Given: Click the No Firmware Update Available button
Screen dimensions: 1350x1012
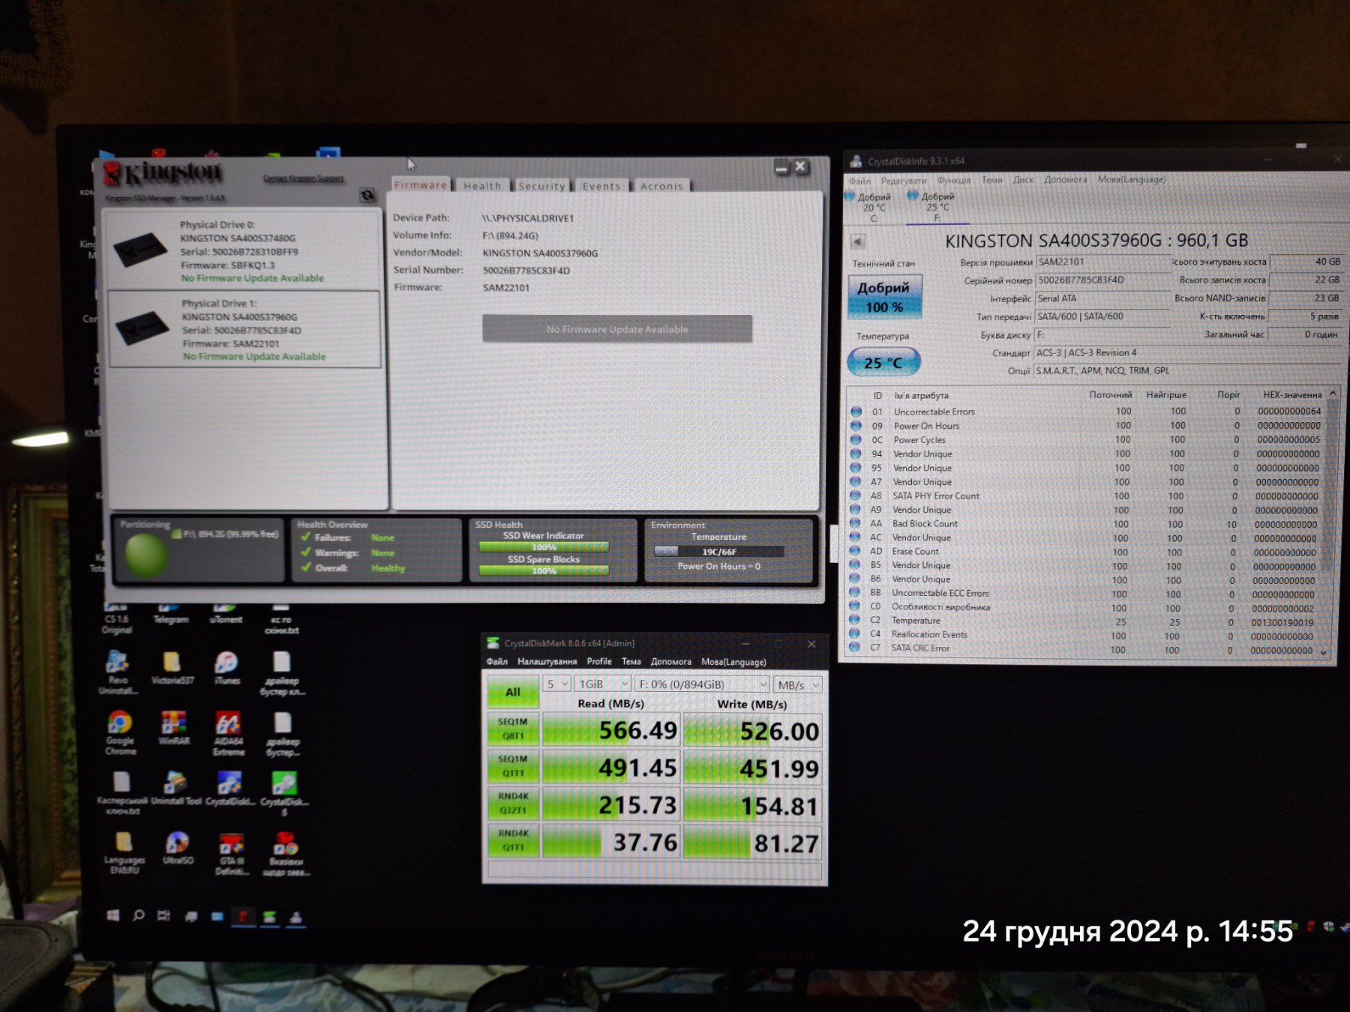Looking at the screenshot, I should [617, 329].
